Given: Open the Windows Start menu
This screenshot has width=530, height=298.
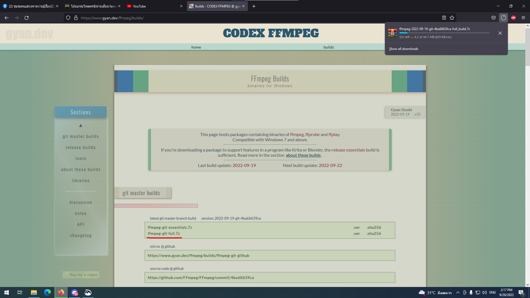Looking at the screenshot, I should 7,292.
